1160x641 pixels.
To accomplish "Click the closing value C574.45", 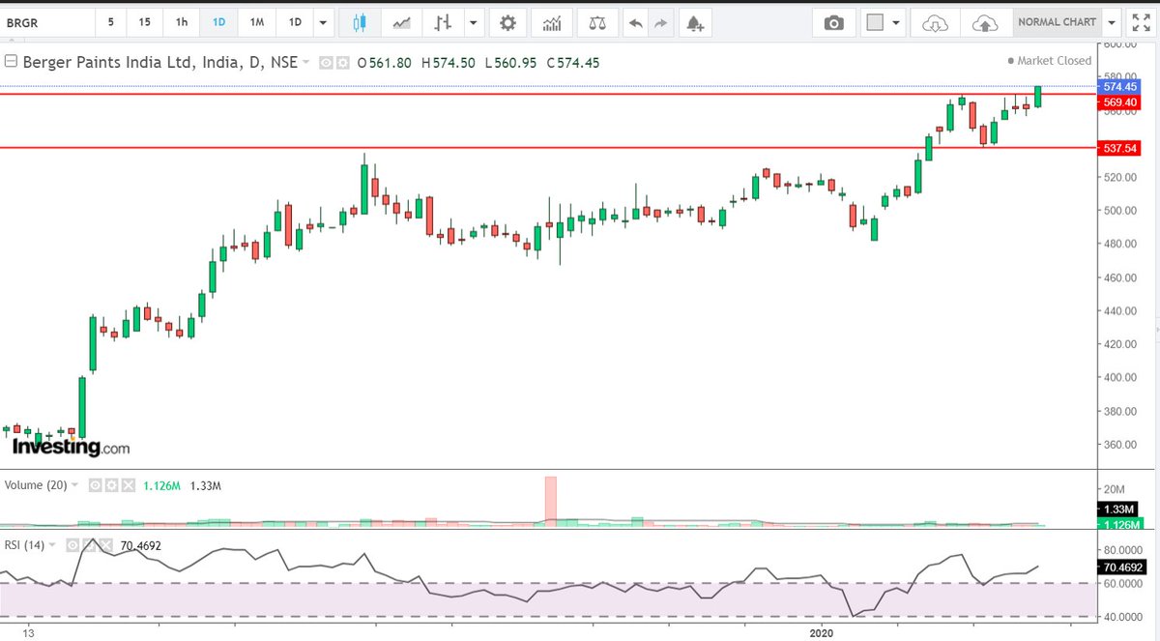I will (x=573, y=63).
